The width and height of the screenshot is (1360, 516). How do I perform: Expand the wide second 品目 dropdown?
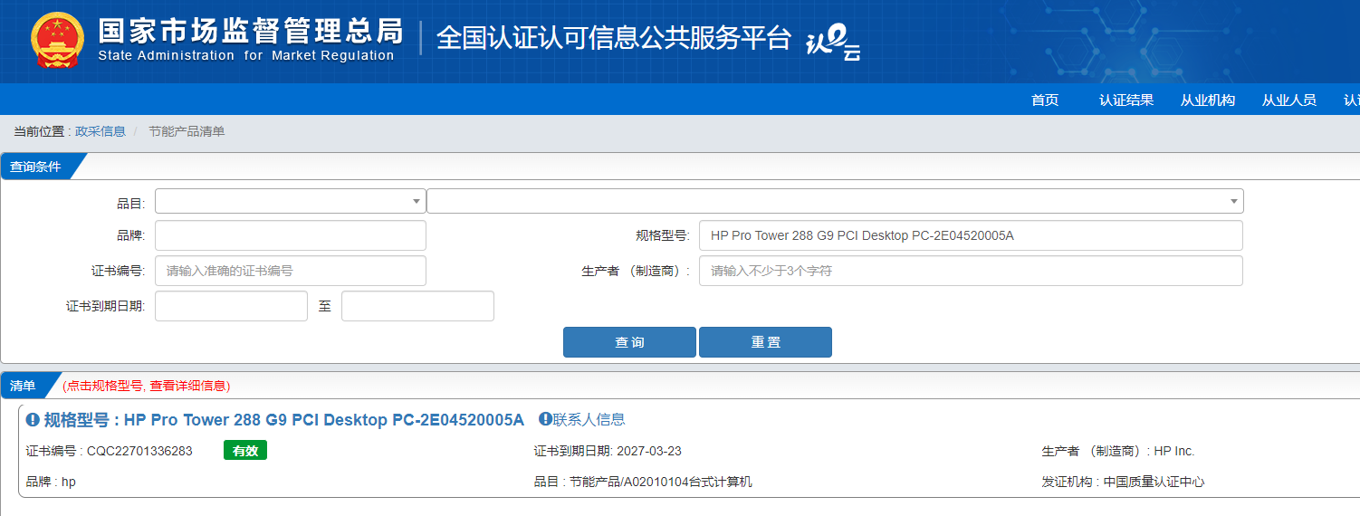[x=835, y=201]
